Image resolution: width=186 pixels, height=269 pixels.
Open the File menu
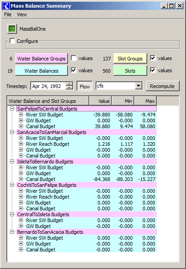(8, 14)
